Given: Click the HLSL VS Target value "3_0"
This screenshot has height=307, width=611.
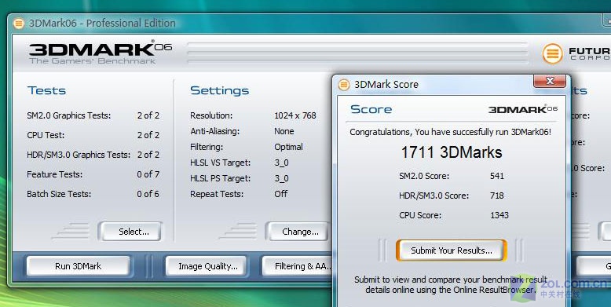Looking at the screenshot, I should (x=281, y=163).
